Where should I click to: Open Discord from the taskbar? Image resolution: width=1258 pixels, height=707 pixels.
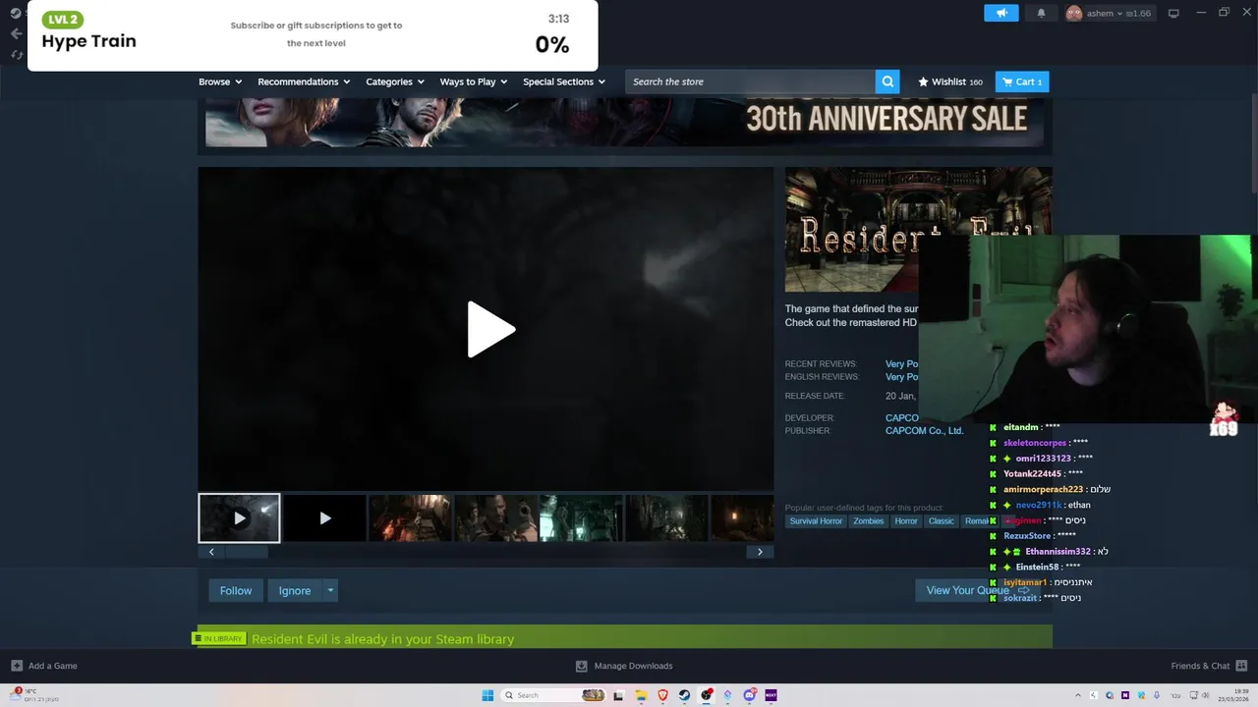749,695
